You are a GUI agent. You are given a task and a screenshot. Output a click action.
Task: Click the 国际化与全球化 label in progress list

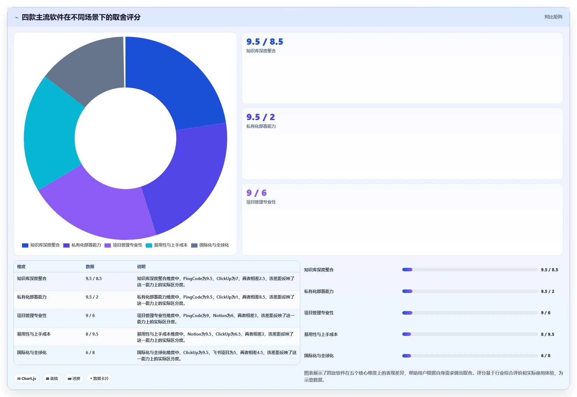point(319,356)
